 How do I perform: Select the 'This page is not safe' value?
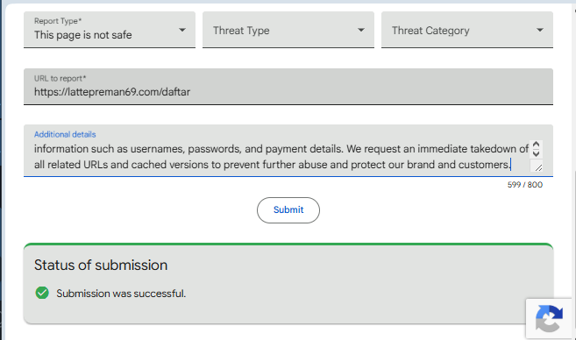pos(83,35)
